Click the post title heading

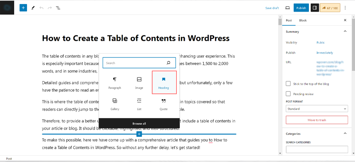click(x=136, y=38)
